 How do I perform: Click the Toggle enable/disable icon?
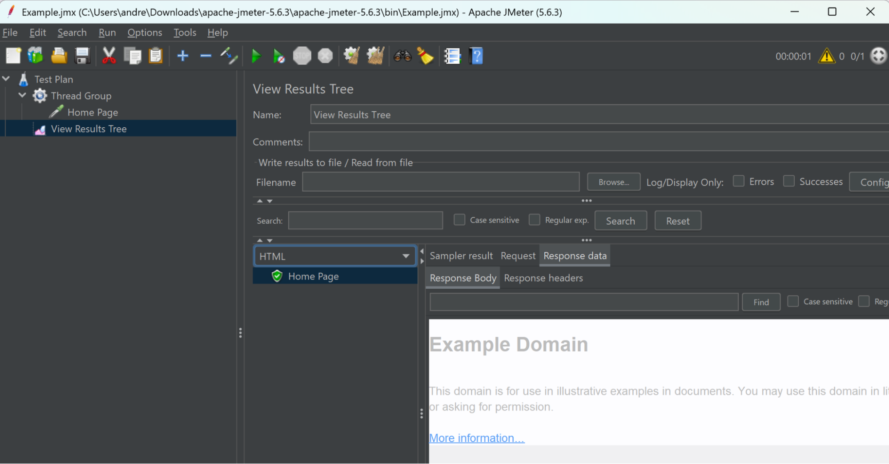(x=229, y=56)
